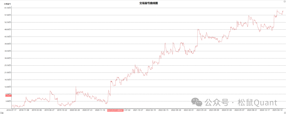Click the 2018-07-17 date on the x-axis
Screen dimensions: 286x114
tap(11, 110)
